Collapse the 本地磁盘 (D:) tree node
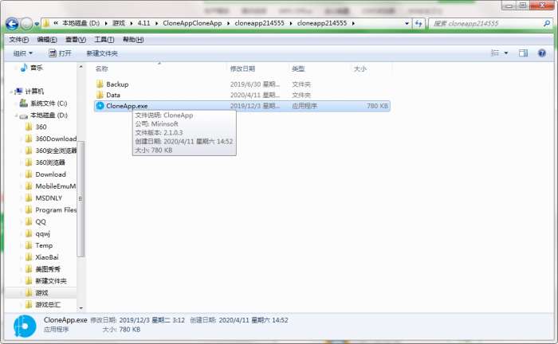 pyautogui.click(x=17, y=115)
